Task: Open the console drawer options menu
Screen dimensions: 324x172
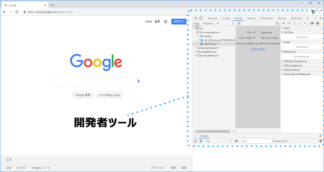Action: pos(195,136)
